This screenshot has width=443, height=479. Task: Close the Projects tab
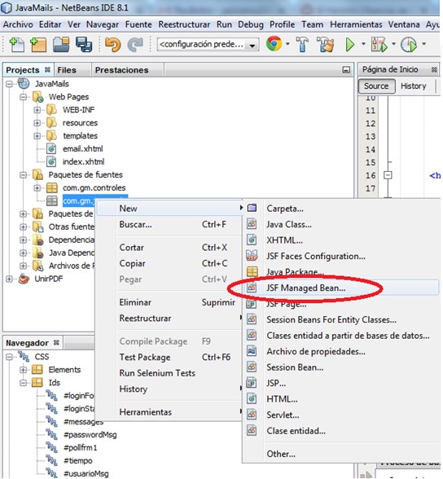tap(47, 70)
